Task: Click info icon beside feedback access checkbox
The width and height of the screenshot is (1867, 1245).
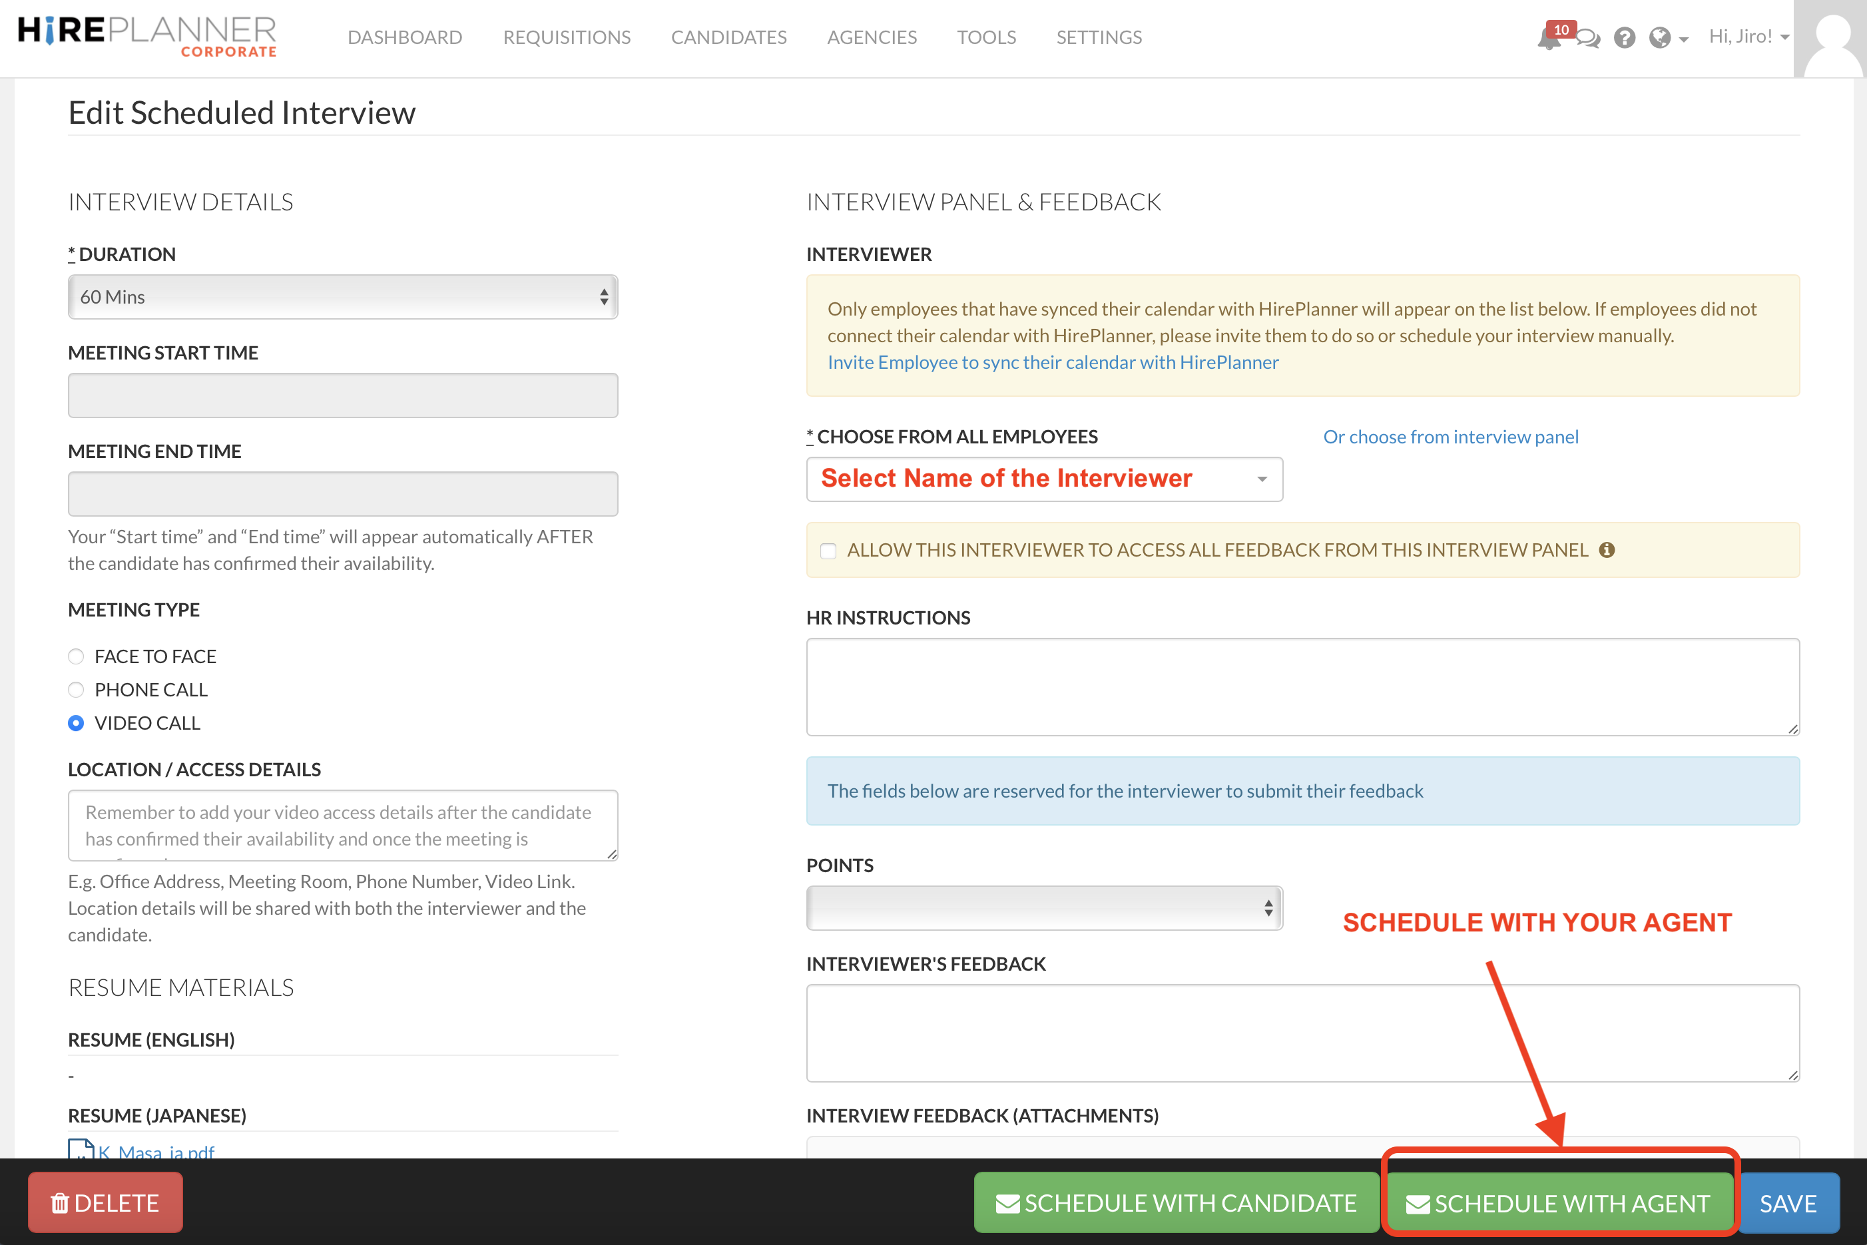Action: tap(1607, 550)
